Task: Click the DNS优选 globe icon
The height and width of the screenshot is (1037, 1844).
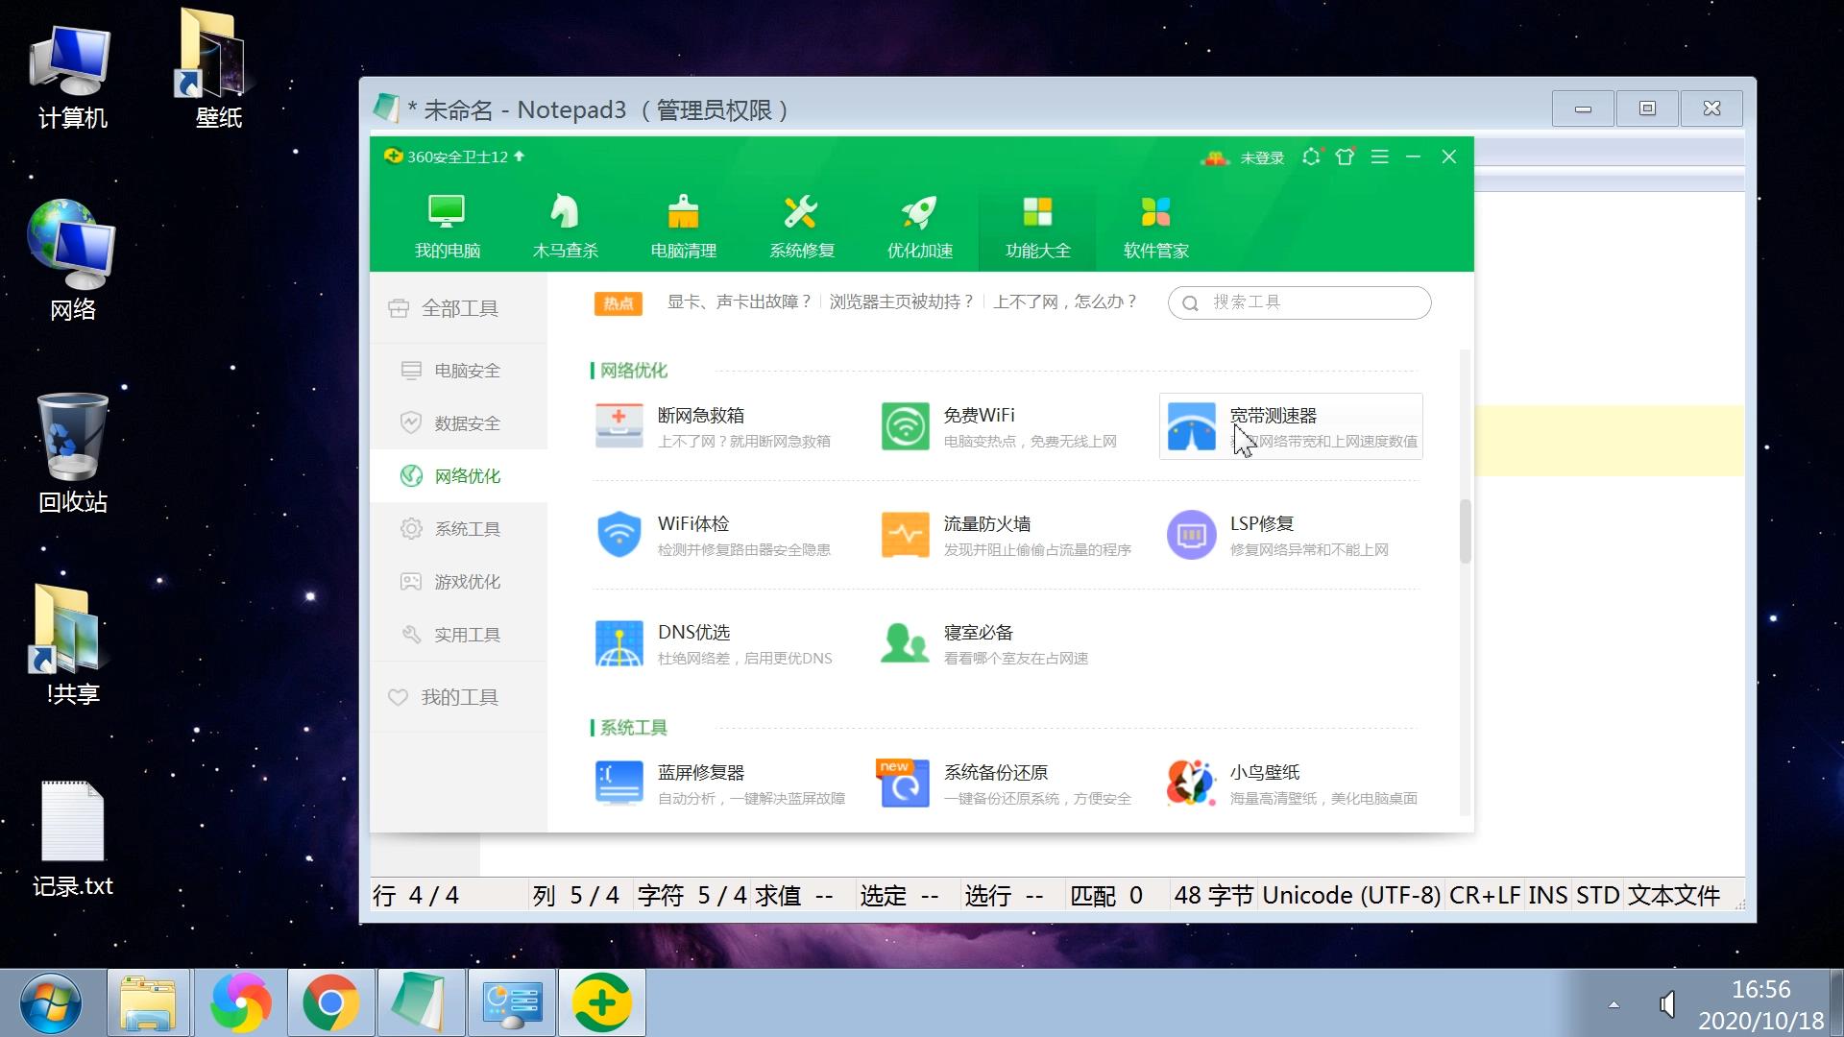Action: [619, 642]
